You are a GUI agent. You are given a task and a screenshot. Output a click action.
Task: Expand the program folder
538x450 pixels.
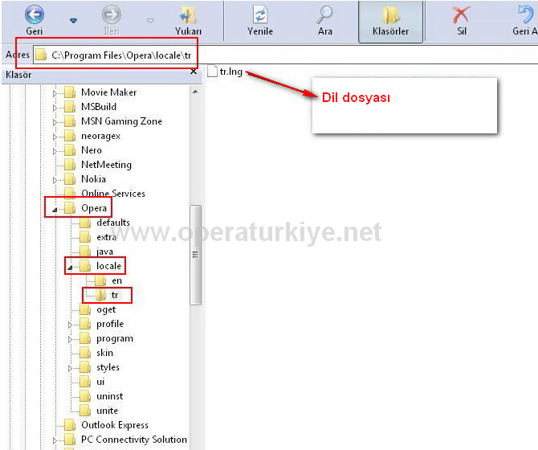pyautogui.click(x=70, y=339)
